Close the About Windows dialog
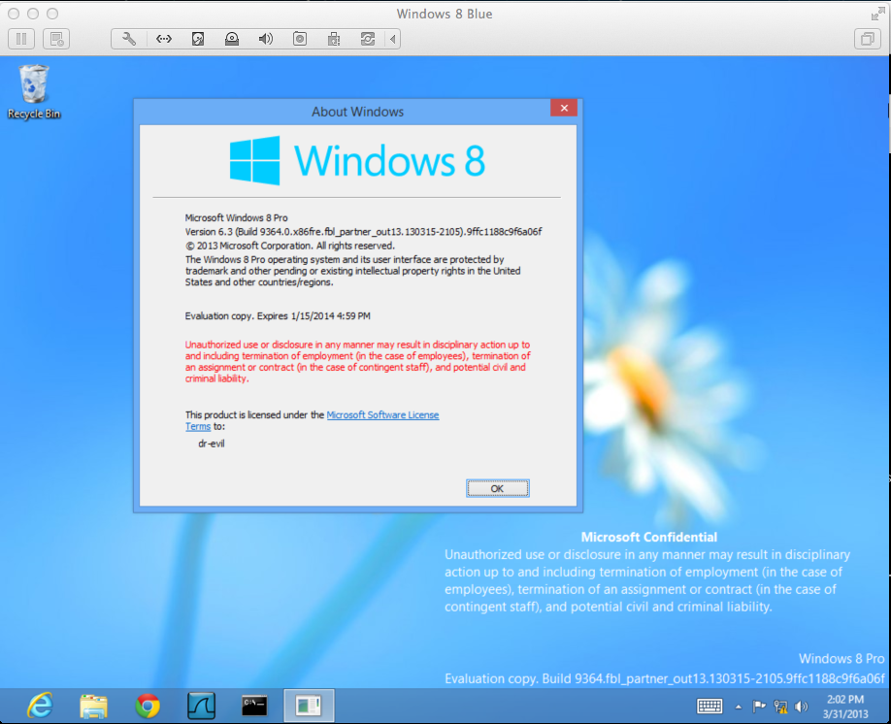 pyautogui.click(x=564, y=108)
